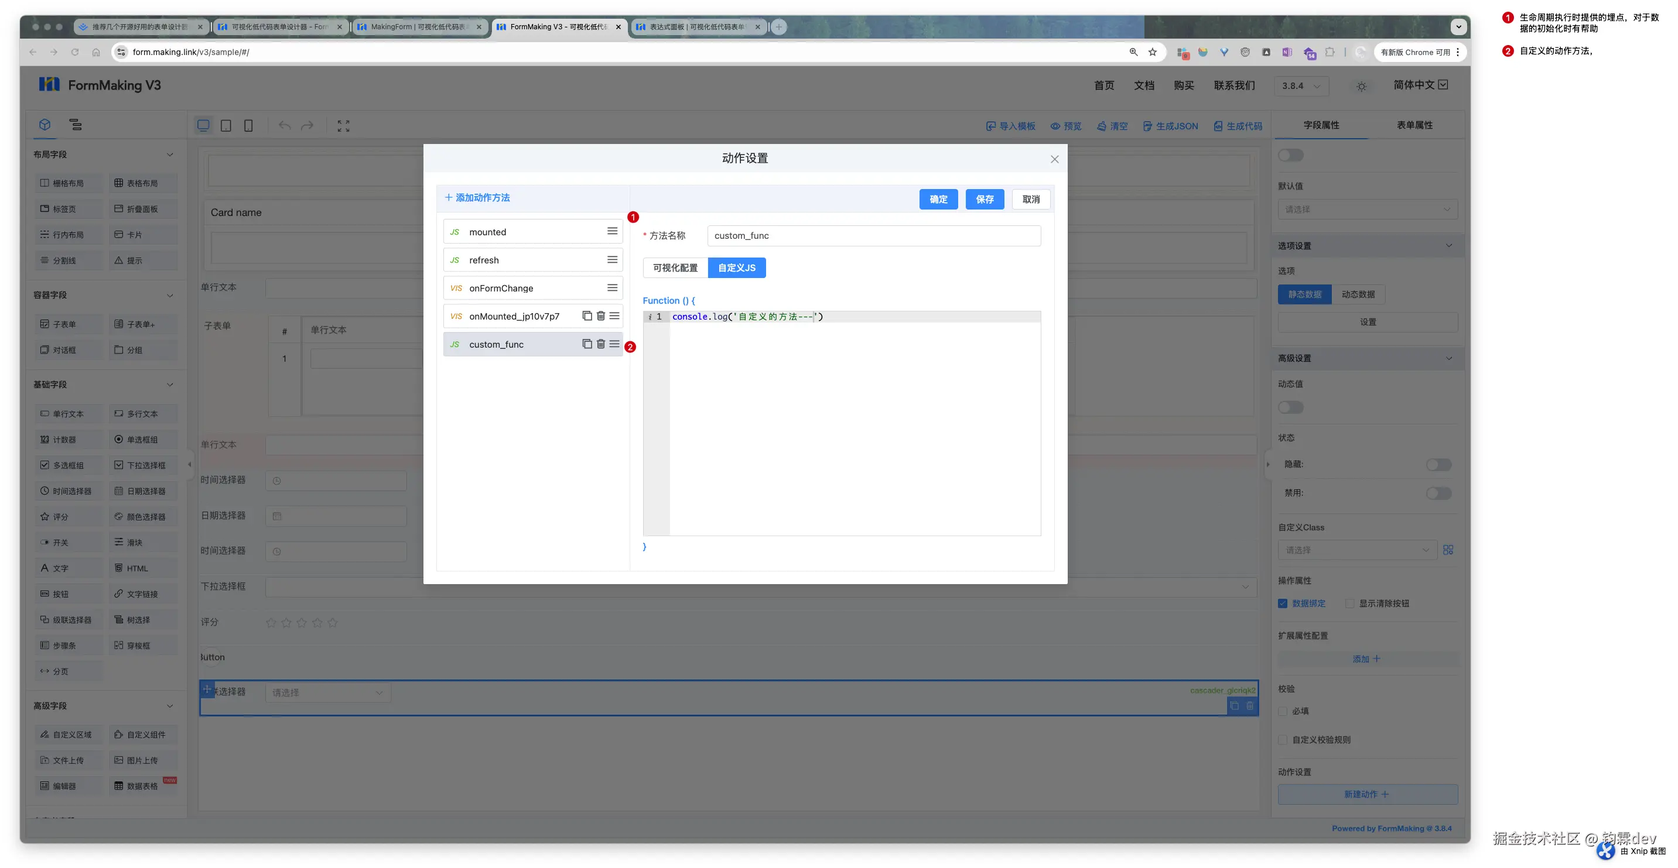Switch to tablet preview mode

[226, 126]
